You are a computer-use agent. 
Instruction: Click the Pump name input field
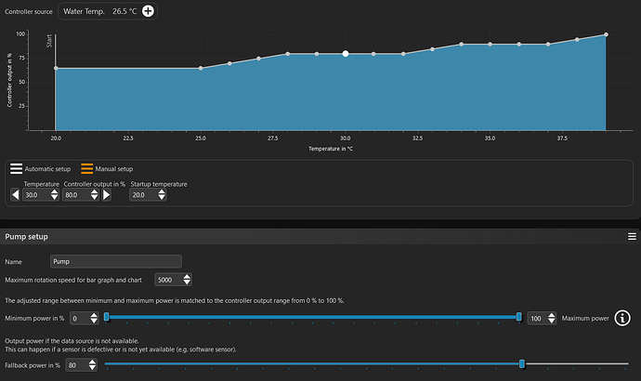[x=115, y=262]
